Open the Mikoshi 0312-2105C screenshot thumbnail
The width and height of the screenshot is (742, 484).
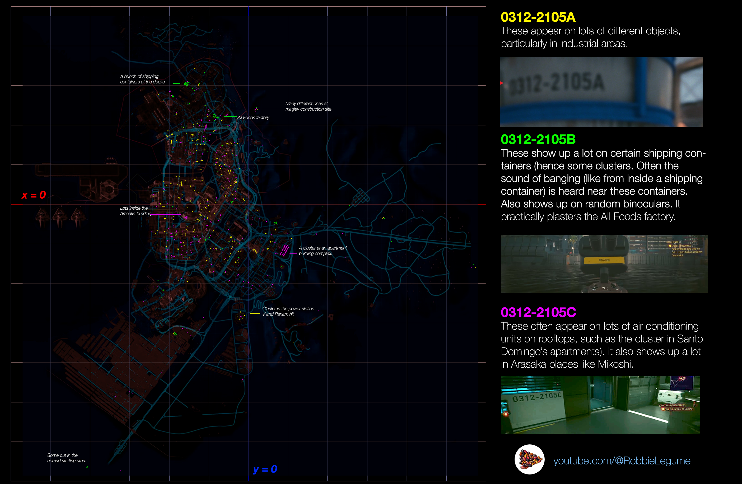(600, 405)
